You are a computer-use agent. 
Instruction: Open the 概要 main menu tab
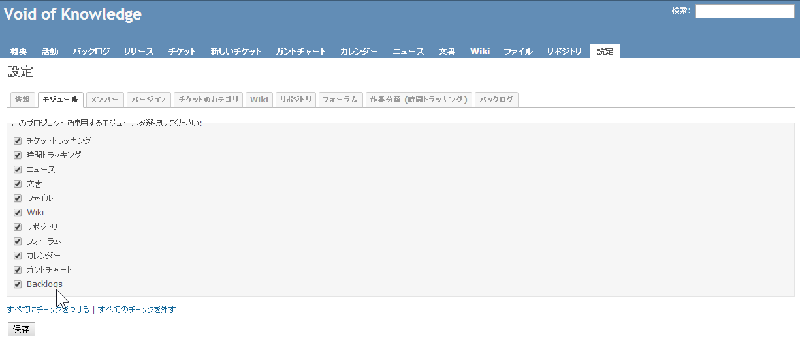pyautogui.click(x=19, y=52)
